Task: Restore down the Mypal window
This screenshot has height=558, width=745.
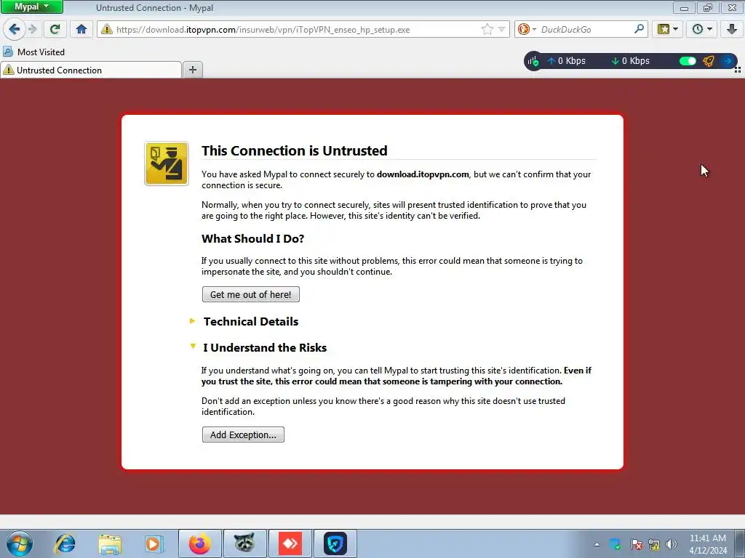Action: point(708,7)
